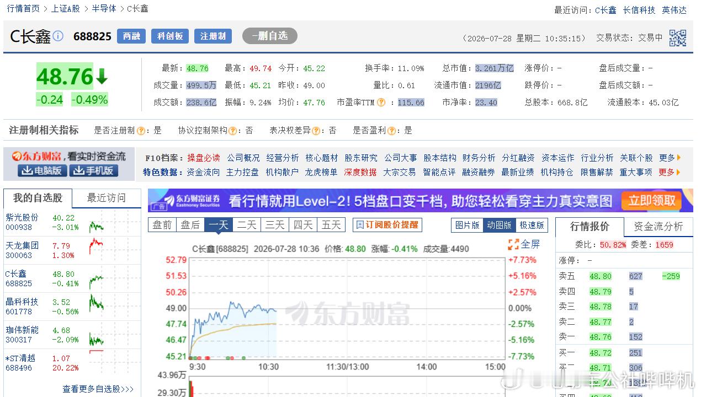This screenshot has height=397, width=701.
Task: Open 半导体 breadcrumb link
Action: click(x=104, y=9)
